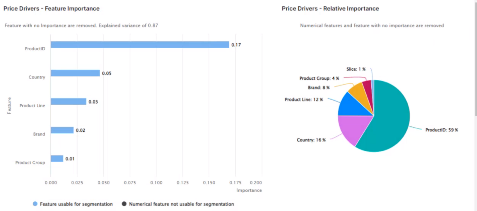Select the ProductID bar in the bar chart
The height and width of the screenshot is (211, 477).
[140, 45]
